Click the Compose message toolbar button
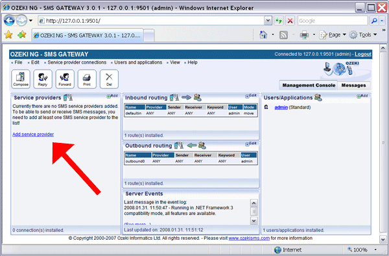The width and height of the screenshot is (389, 256). click(21, 79)
